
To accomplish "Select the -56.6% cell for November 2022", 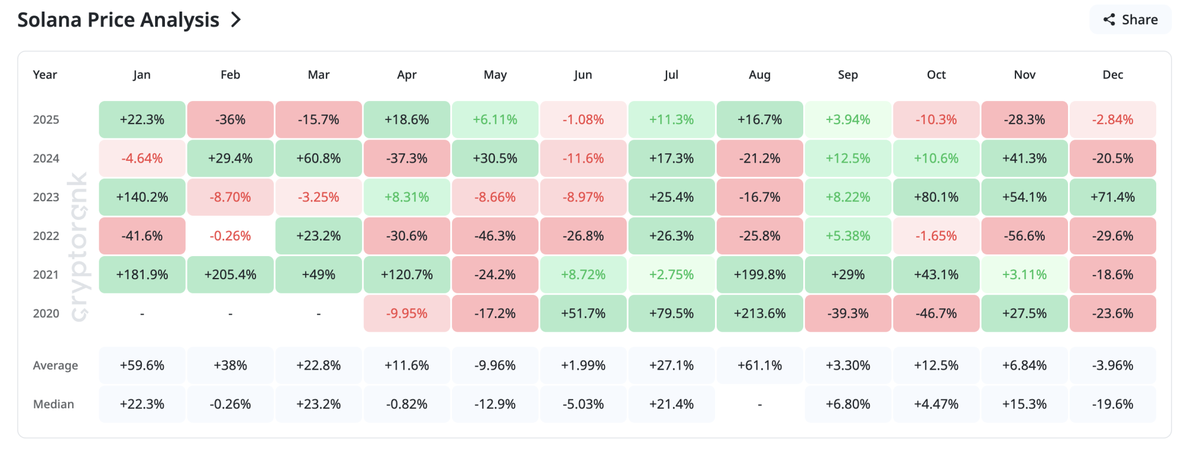I will [x=1024, y=235].
